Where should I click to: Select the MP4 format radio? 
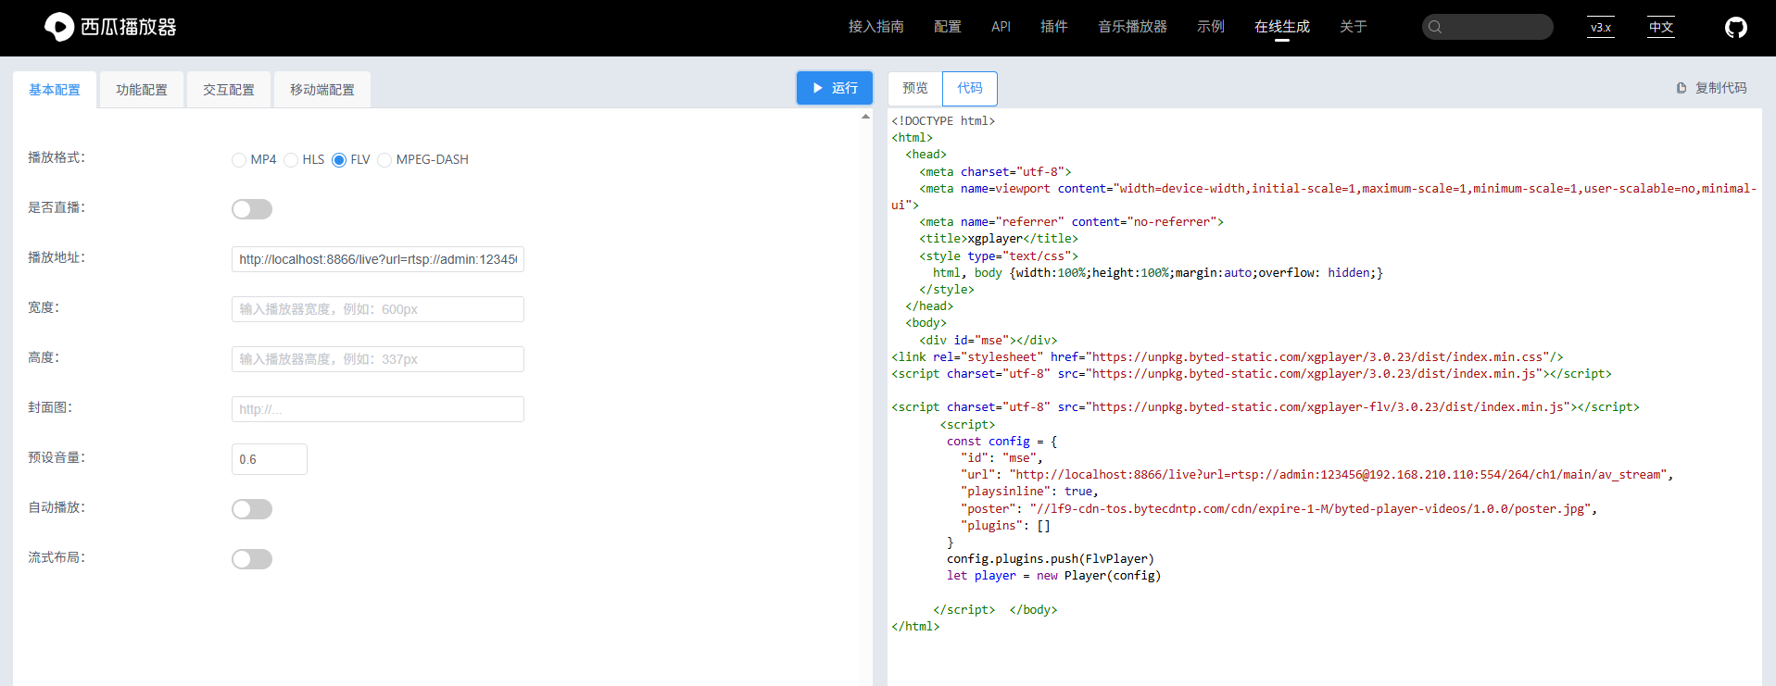pos(239,160)
